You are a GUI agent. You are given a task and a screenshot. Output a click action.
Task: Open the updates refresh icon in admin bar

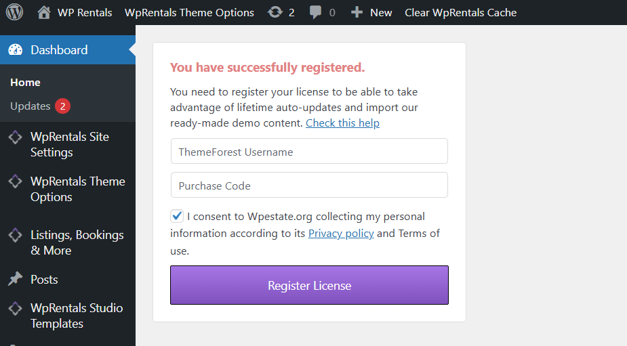pyautogui.click(x=275, y=12)
